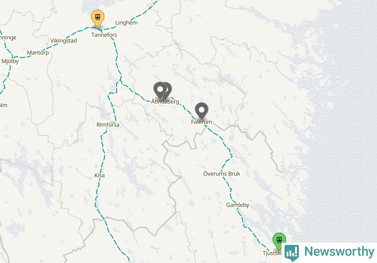377x263 pixels.
Task: Open the Newsworthy text link
Action: (339, 251)
